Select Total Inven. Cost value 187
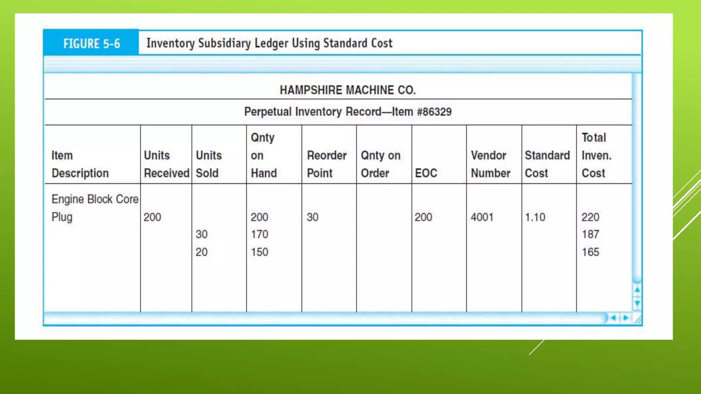The image size is (701, 394). [590, 234]
